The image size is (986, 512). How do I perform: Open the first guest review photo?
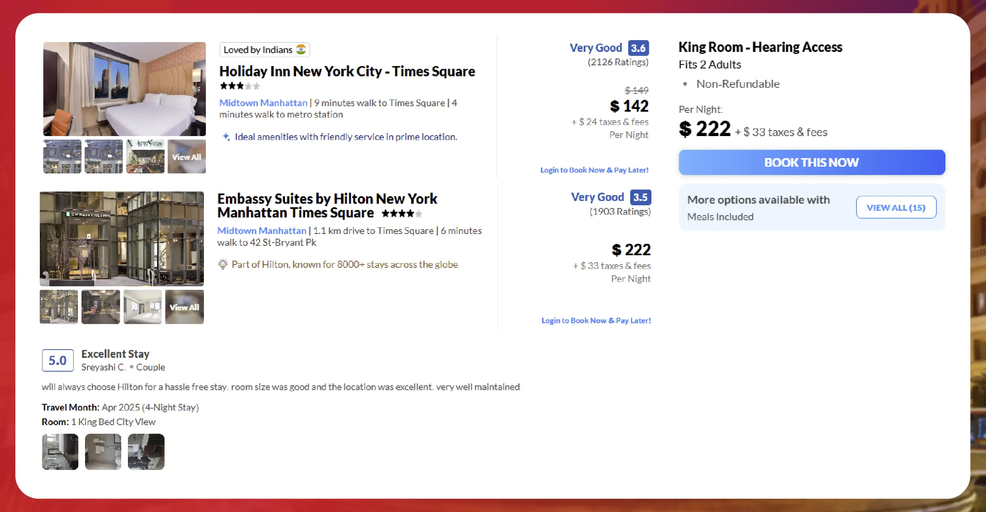coord(60,451)
